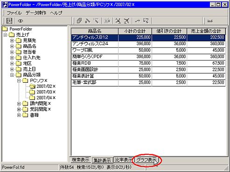Select the アンチウィルスC24 row
The image size is (230, 172).
(x=148, y=44)
